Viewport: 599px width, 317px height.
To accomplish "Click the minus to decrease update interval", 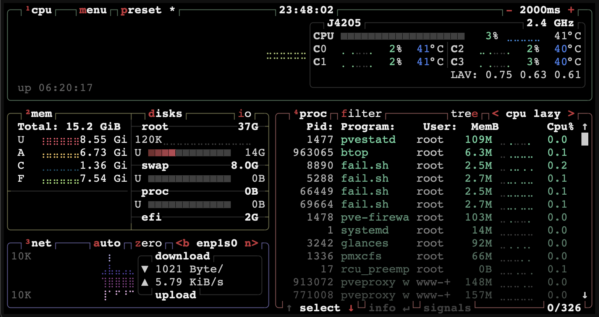I will [x=509, y=10].
